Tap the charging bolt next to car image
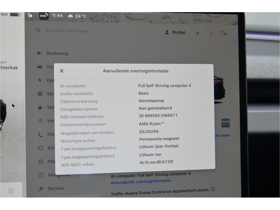 [x=13, y=105]
